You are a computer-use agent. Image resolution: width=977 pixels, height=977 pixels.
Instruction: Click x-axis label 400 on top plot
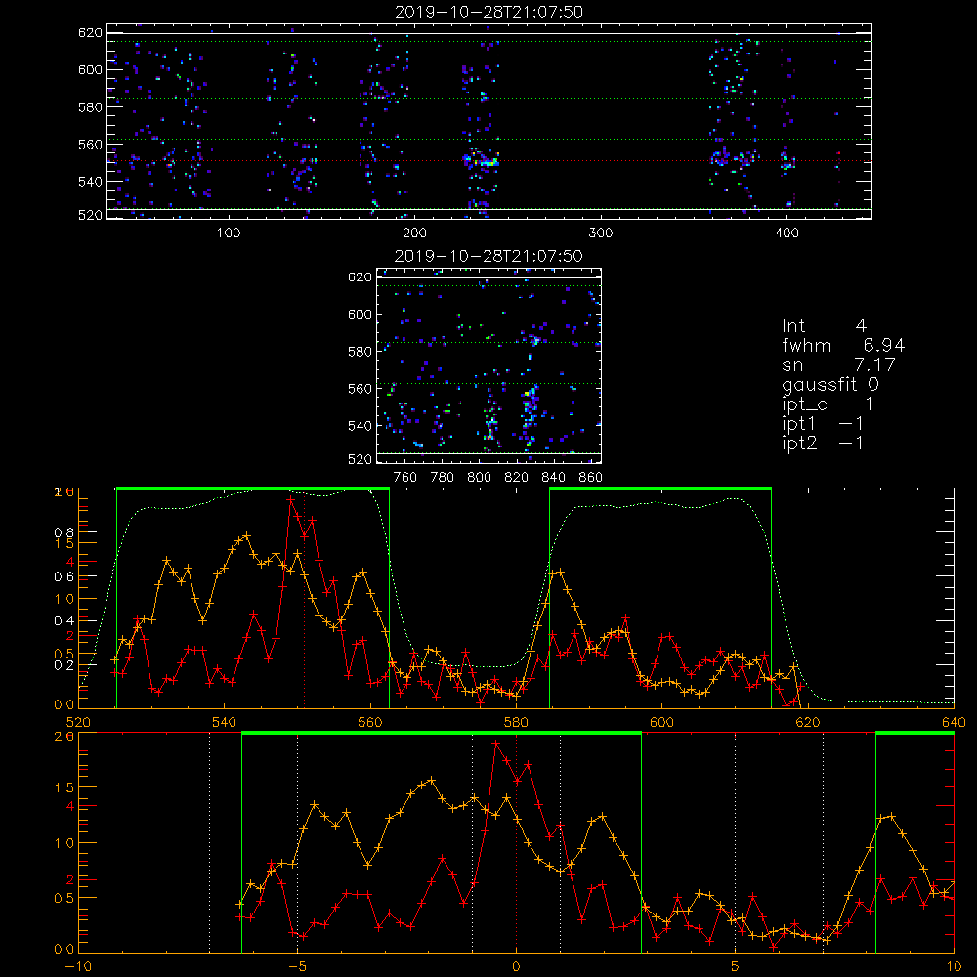coord(786,234)
